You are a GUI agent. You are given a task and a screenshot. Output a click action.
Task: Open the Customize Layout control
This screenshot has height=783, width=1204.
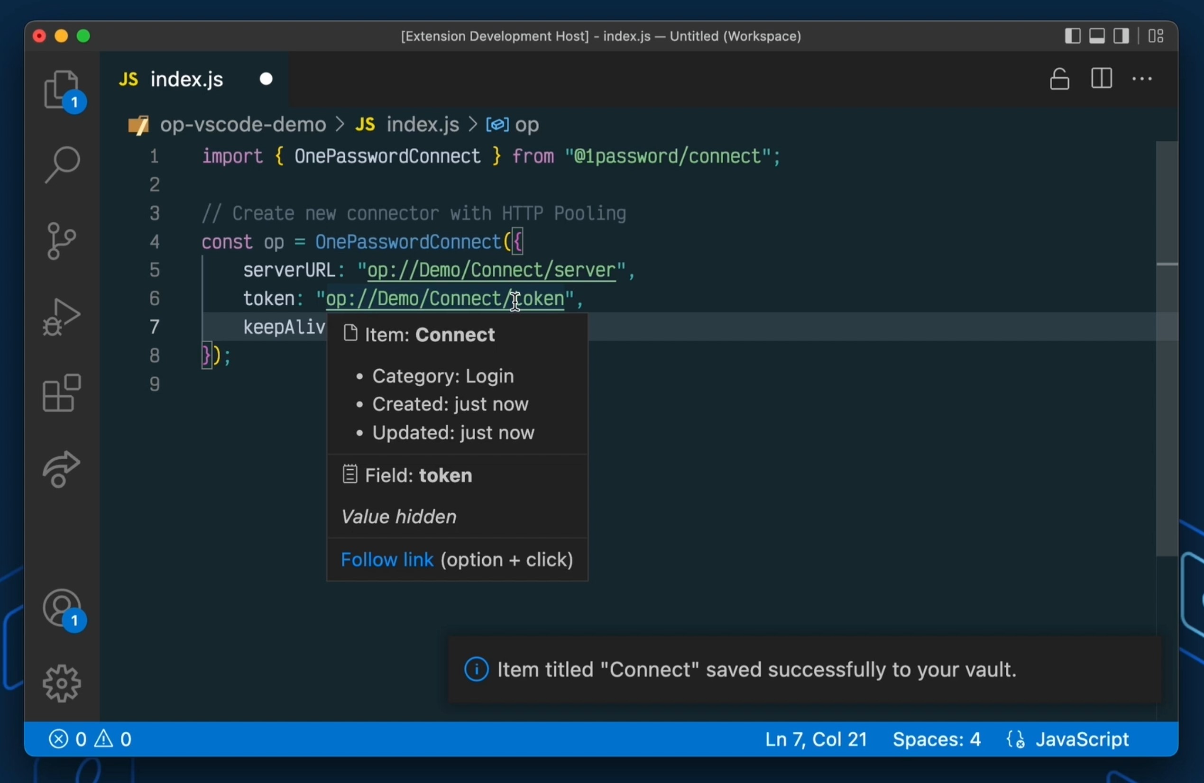[x=1157, y=36]
